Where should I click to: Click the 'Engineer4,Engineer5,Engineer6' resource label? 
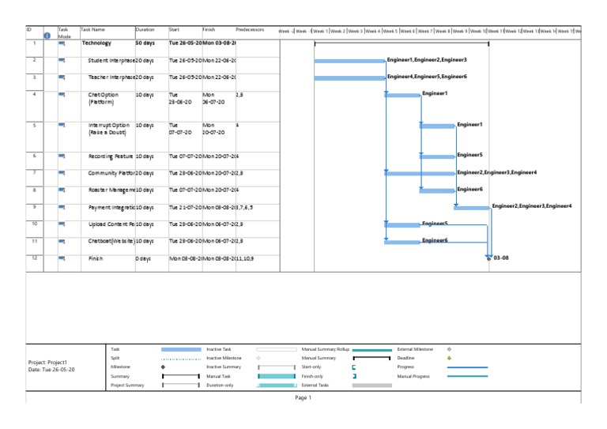click(x=427, y=77)
